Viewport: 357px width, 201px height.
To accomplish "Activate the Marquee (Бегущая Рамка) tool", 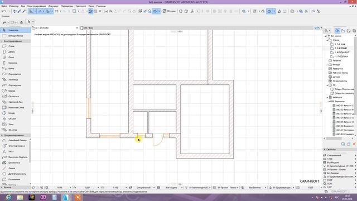I will click(x=15, y=36).
